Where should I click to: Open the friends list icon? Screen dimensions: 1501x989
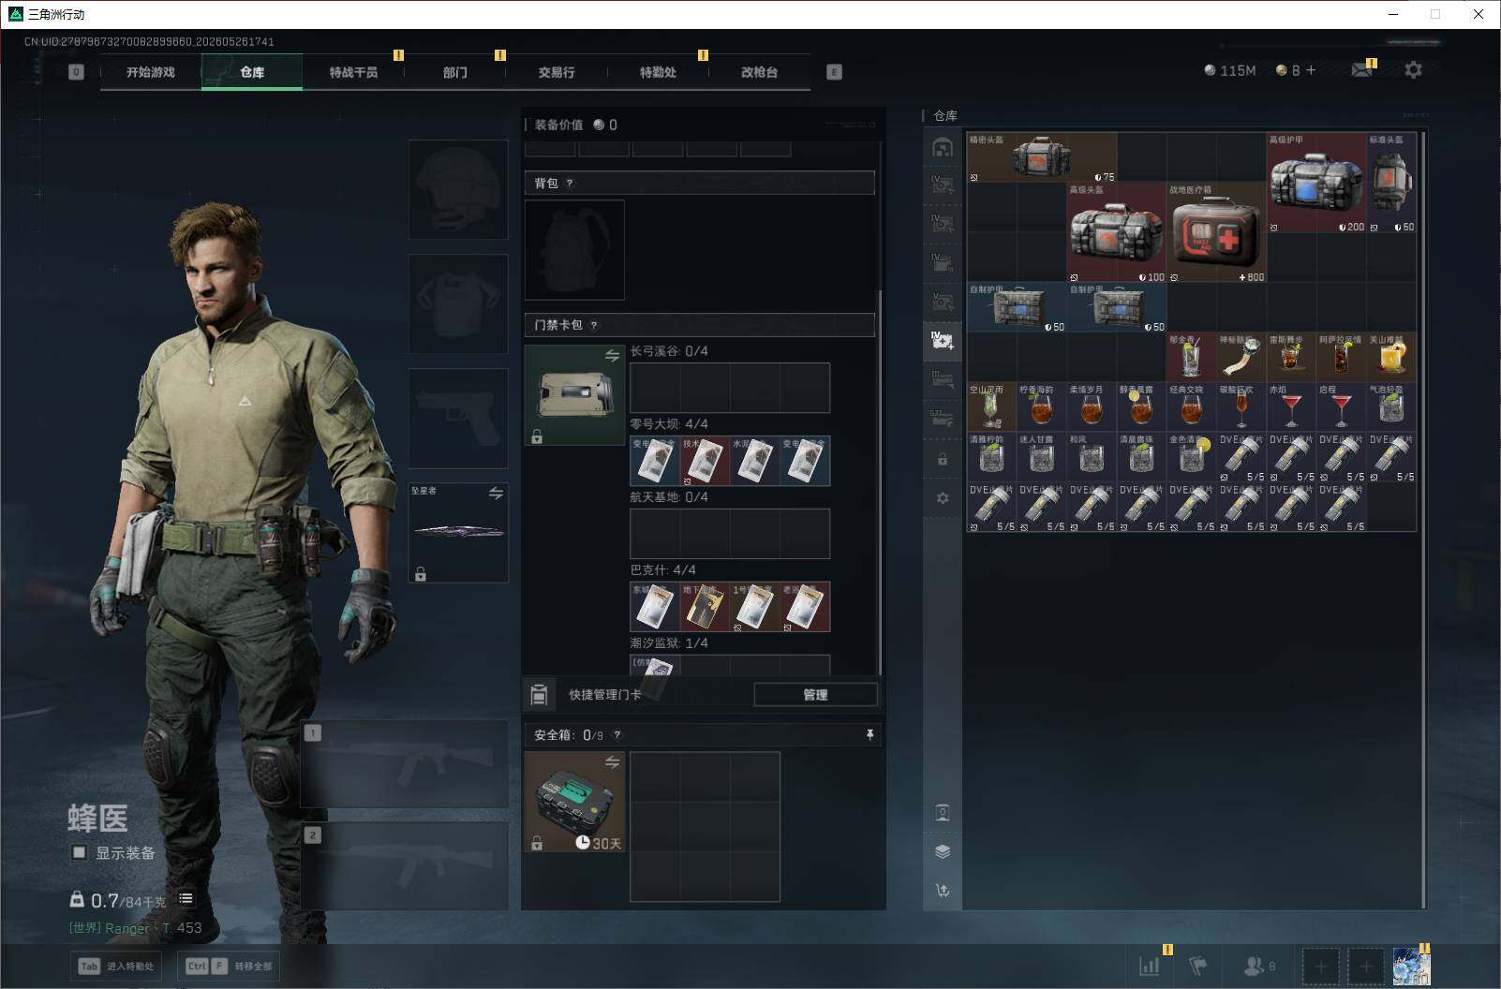tap(1253, 966)
